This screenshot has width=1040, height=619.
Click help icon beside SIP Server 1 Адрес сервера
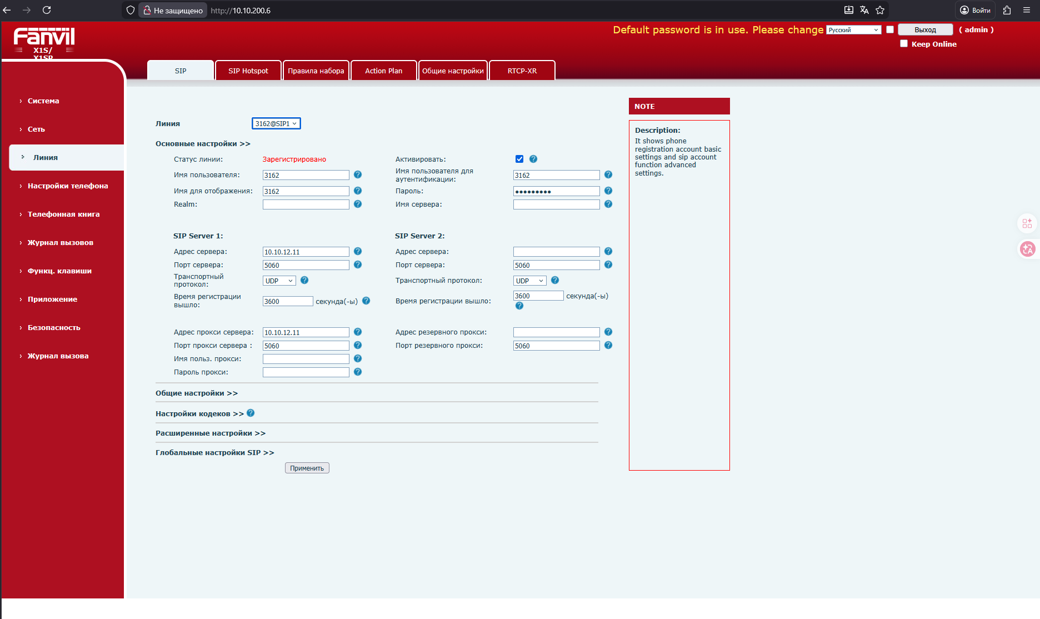coord(358,251)
